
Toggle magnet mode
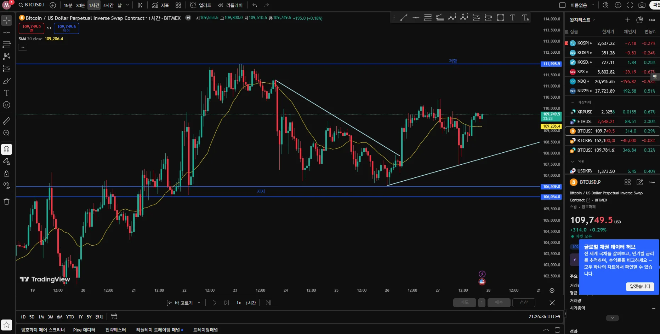pos(6,150)
